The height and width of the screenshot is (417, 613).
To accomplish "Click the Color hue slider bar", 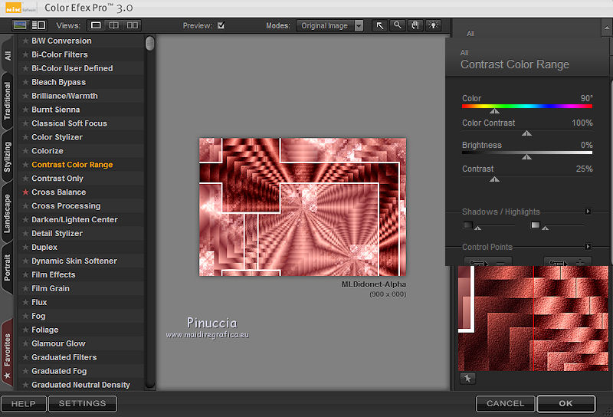I will pos(527,107).
